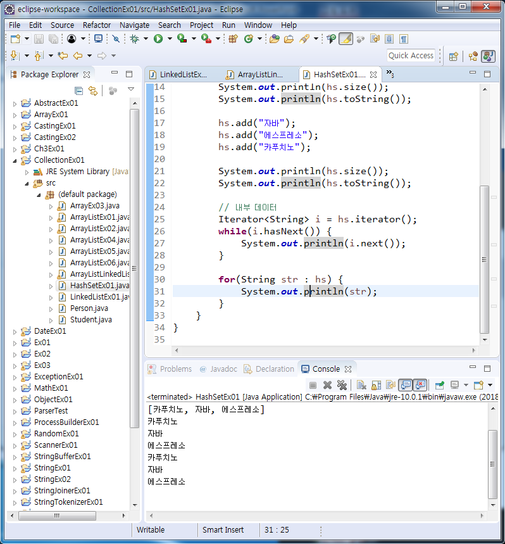Viewport: 505px width, 544px height.
Task: Close the HashSetEx01 editor tab
Action: click(x=373, y=75)
